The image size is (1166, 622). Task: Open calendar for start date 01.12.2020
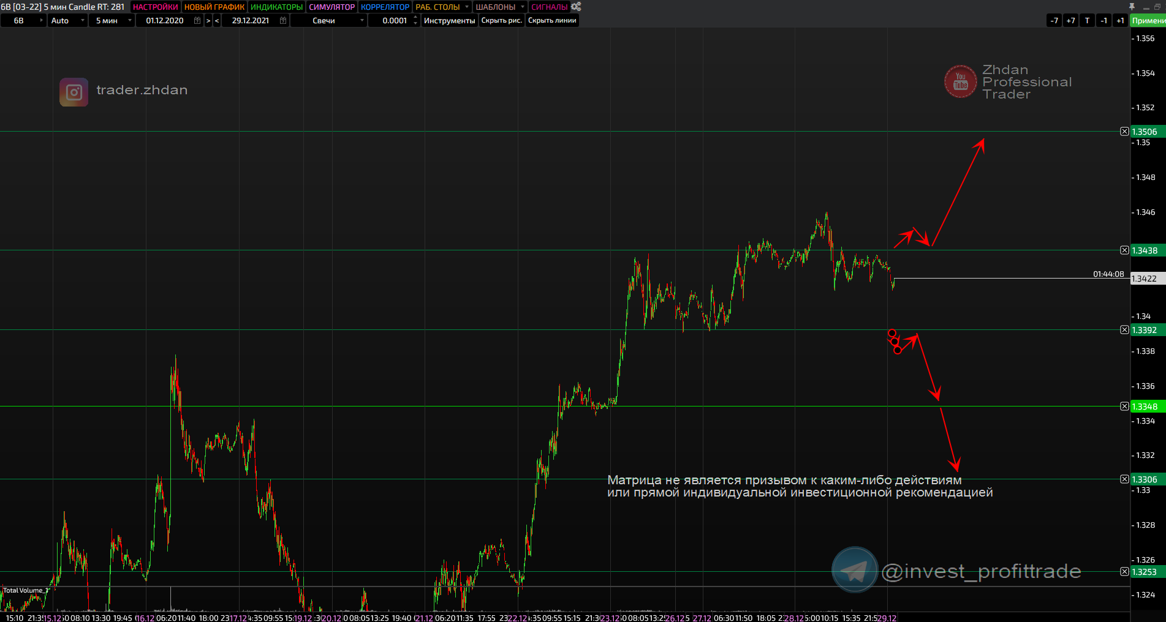pos(197,20)
